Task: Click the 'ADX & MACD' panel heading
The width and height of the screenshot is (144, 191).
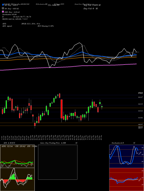Action: [9, 143]
